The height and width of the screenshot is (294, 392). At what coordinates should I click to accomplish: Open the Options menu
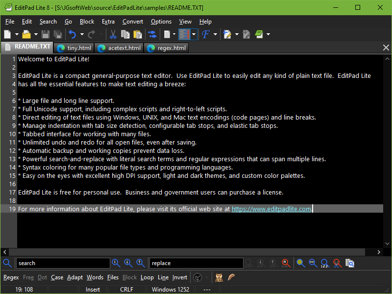(161, 22)
